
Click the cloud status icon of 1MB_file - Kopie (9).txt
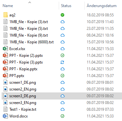(x=63, y=35)
